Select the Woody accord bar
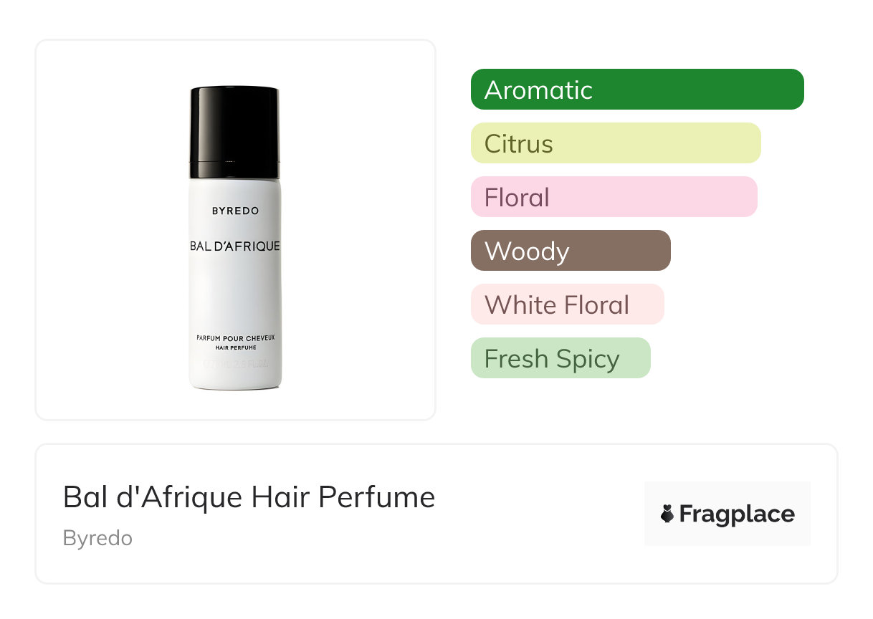Image resolution: width=873 pixels, height=619 pixels. tap(571, 251)
